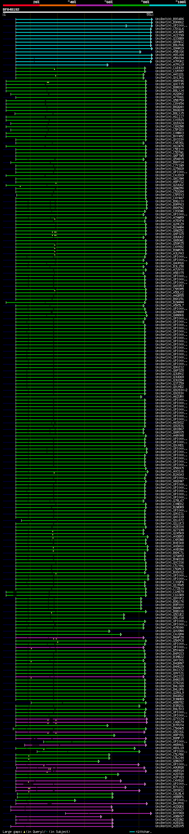Click the white query bar under BP048192
This screenshot has width=189, height=834.
(x=78, y=12)
